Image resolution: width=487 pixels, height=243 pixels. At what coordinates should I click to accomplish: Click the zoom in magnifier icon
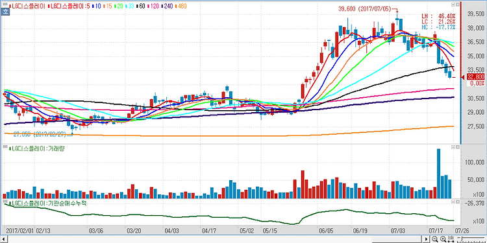pyautogui.click(x=443, y=239)
